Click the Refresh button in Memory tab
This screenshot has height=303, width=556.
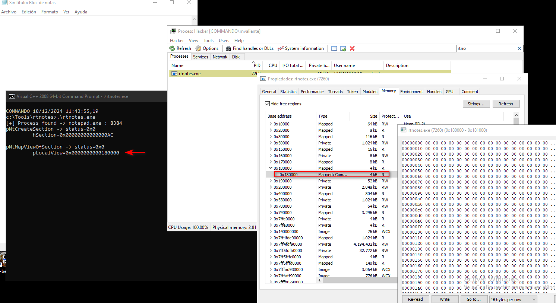click(506, 104)
